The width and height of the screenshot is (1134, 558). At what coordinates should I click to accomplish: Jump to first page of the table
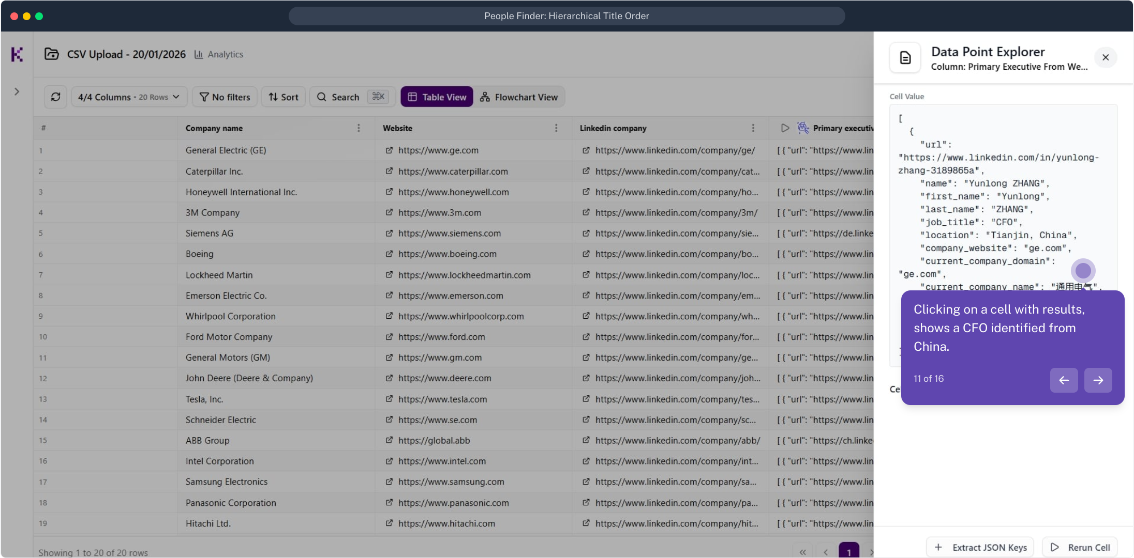pos(802,552)
